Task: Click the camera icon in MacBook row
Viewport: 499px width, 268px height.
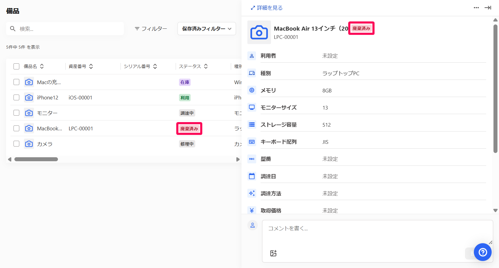Action: 29,128
